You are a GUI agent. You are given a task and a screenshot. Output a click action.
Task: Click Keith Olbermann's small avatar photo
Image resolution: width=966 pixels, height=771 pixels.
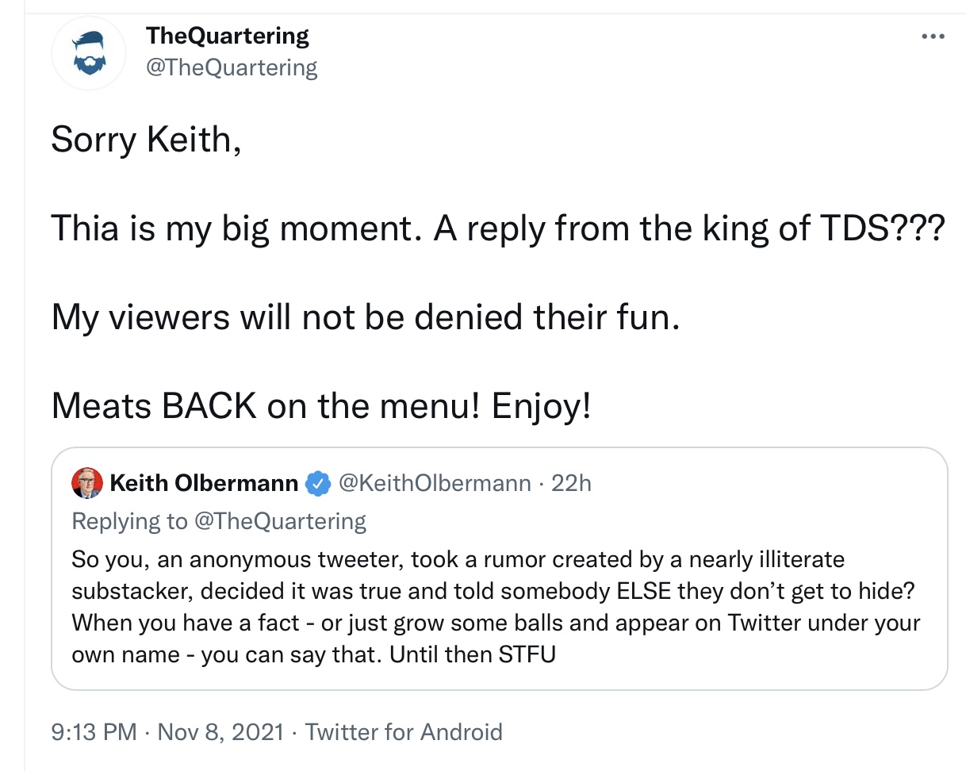(86, 482)
